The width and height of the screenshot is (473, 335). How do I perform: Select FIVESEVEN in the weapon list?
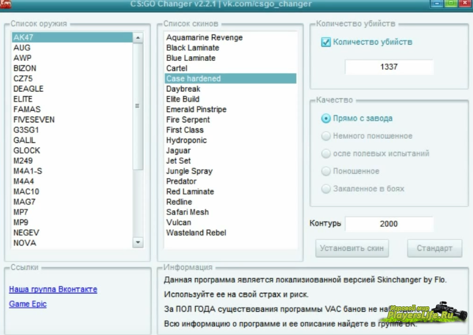[72, 119]
